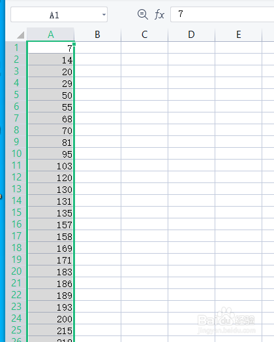The width and height of the screenshot is (274, 342).
Task: Click the cell with value 200
Action: pos(51,318)
